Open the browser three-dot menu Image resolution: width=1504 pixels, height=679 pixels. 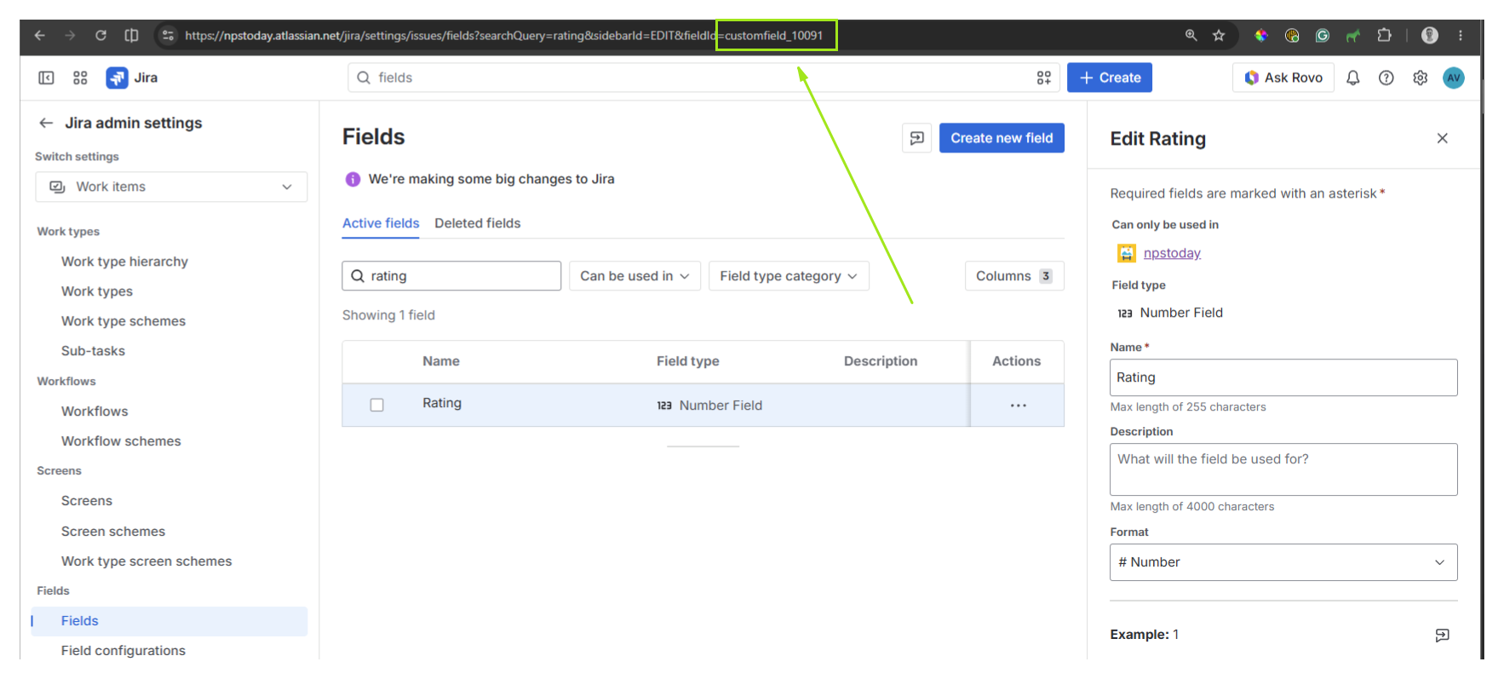1461,35
